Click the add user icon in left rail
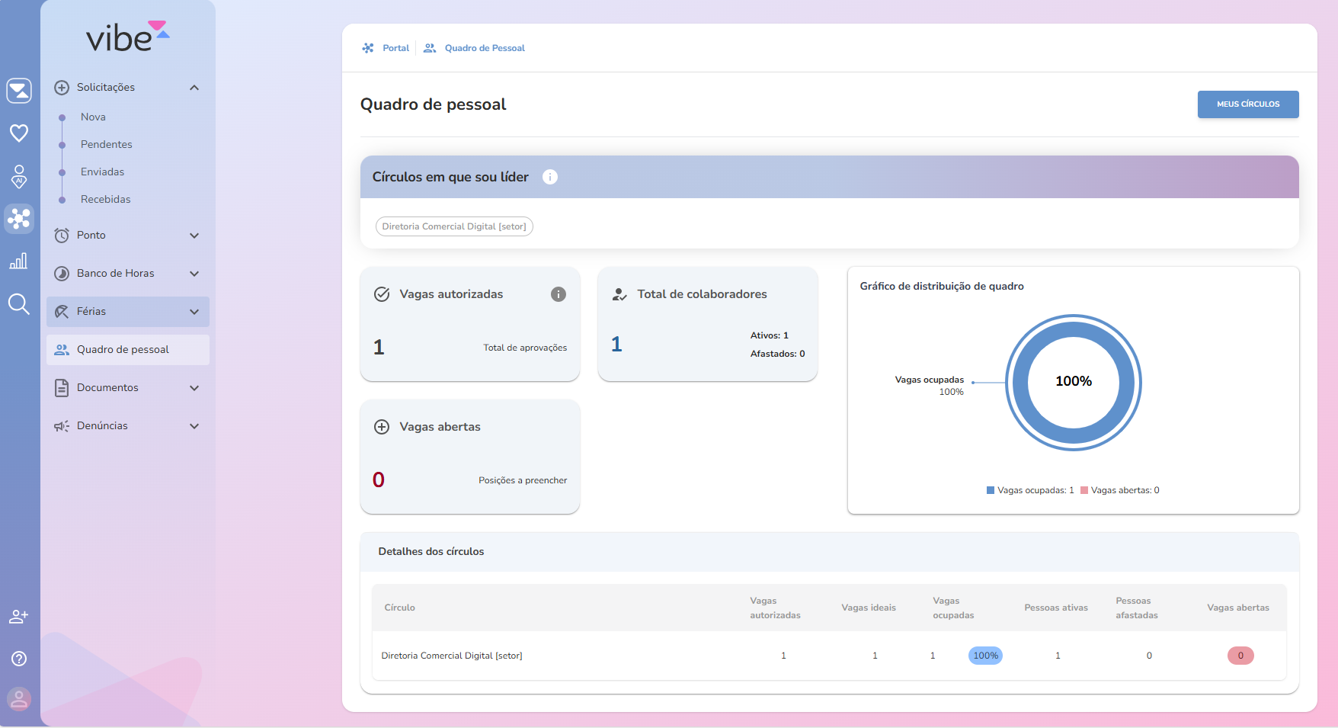Viewport: 1338px width, 728px height. click(19, 617)
